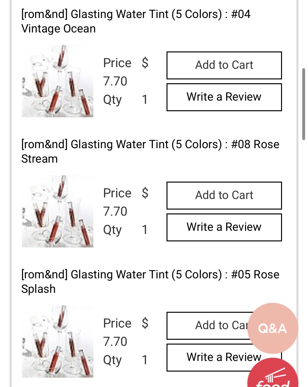308x387 pixels.
Task: Click the vertical page scrollbar thumb
Action: tap(304, 104)
